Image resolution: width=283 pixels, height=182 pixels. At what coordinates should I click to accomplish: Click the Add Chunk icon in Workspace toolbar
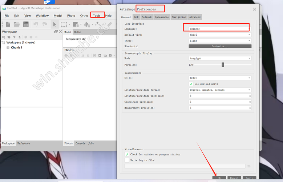pos(4,37)
